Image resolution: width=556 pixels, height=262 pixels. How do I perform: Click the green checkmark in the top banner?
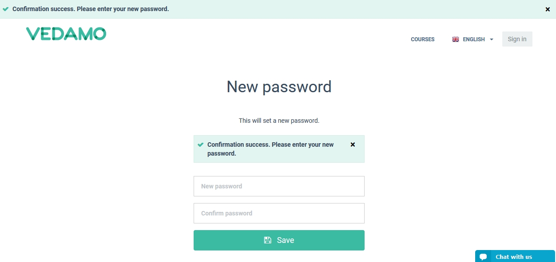pos(6,9)
